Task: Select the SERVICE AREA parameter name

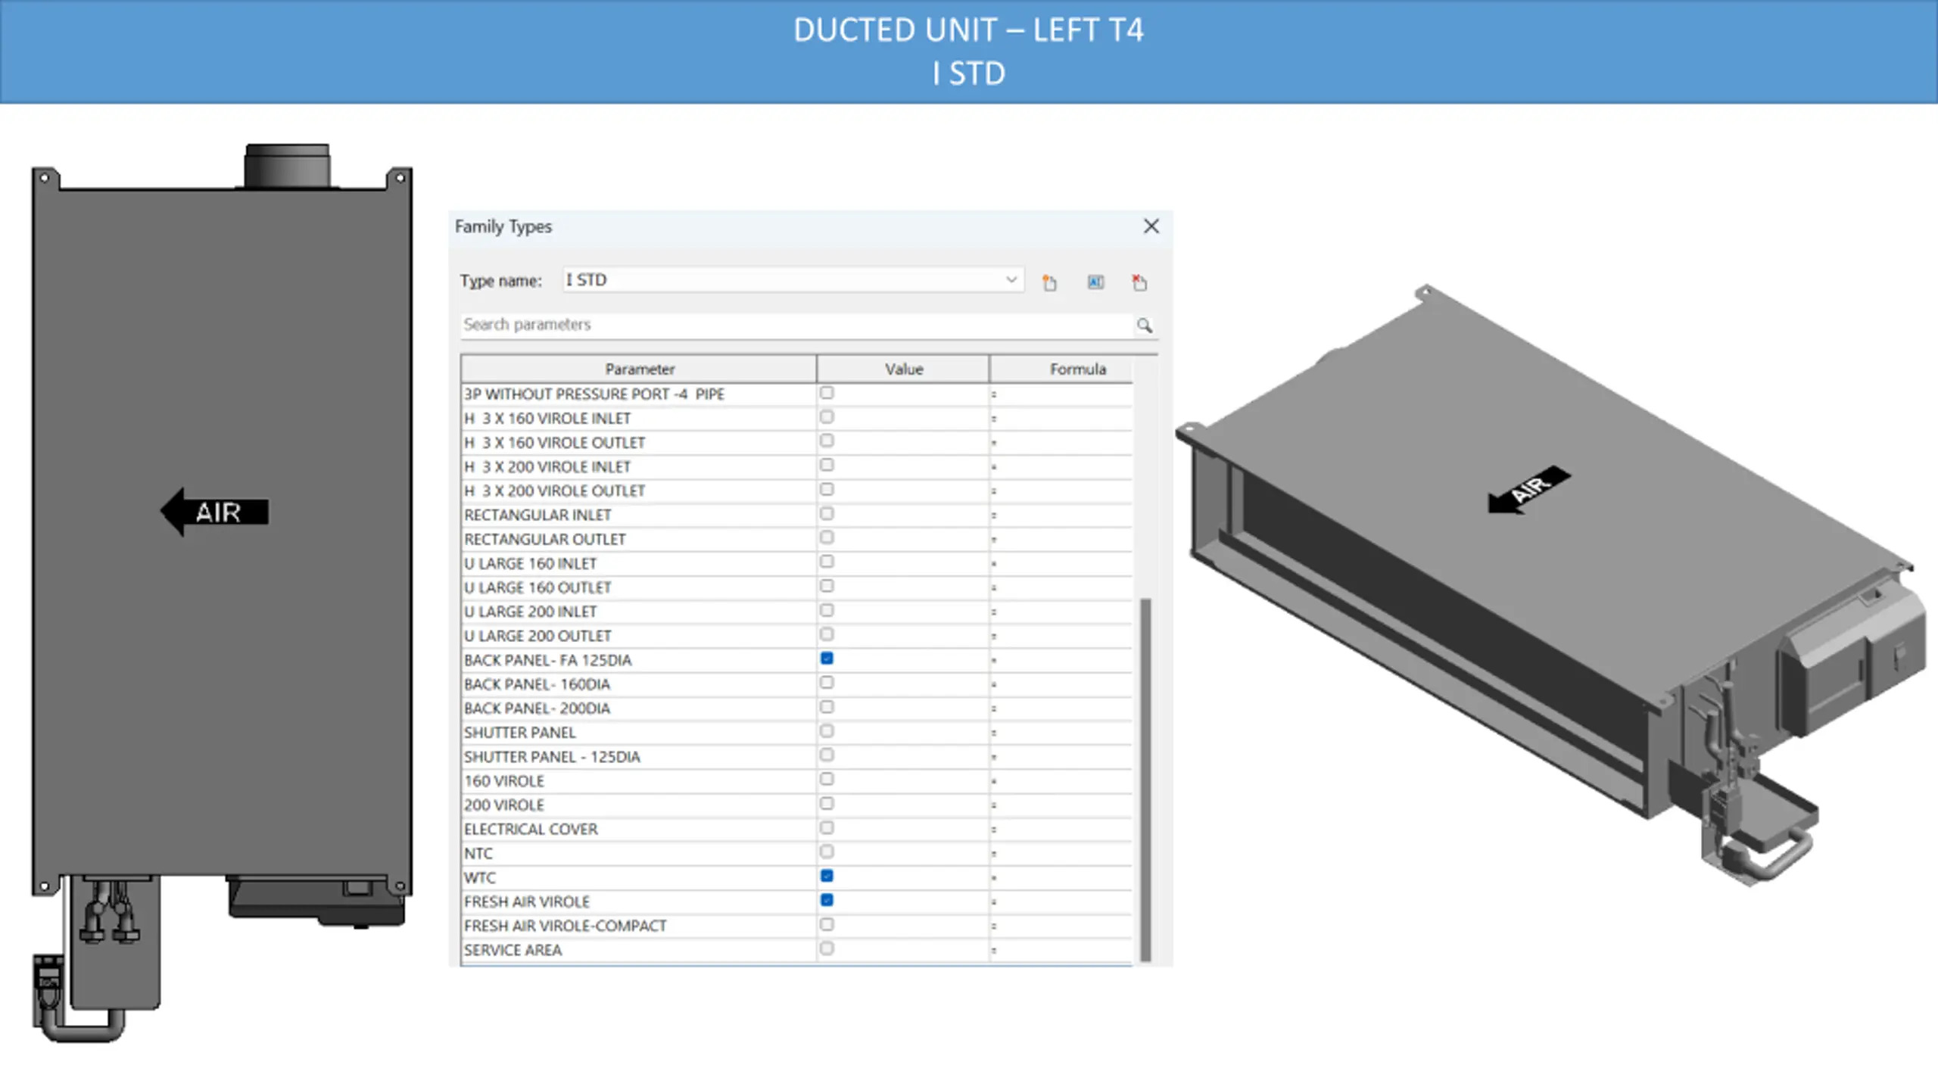Action: (513, 951)
